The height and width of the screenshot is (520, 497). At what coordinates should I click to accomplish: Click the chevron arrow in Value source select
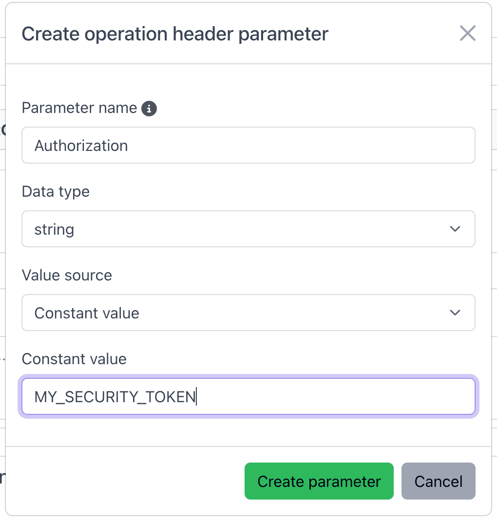455,313
